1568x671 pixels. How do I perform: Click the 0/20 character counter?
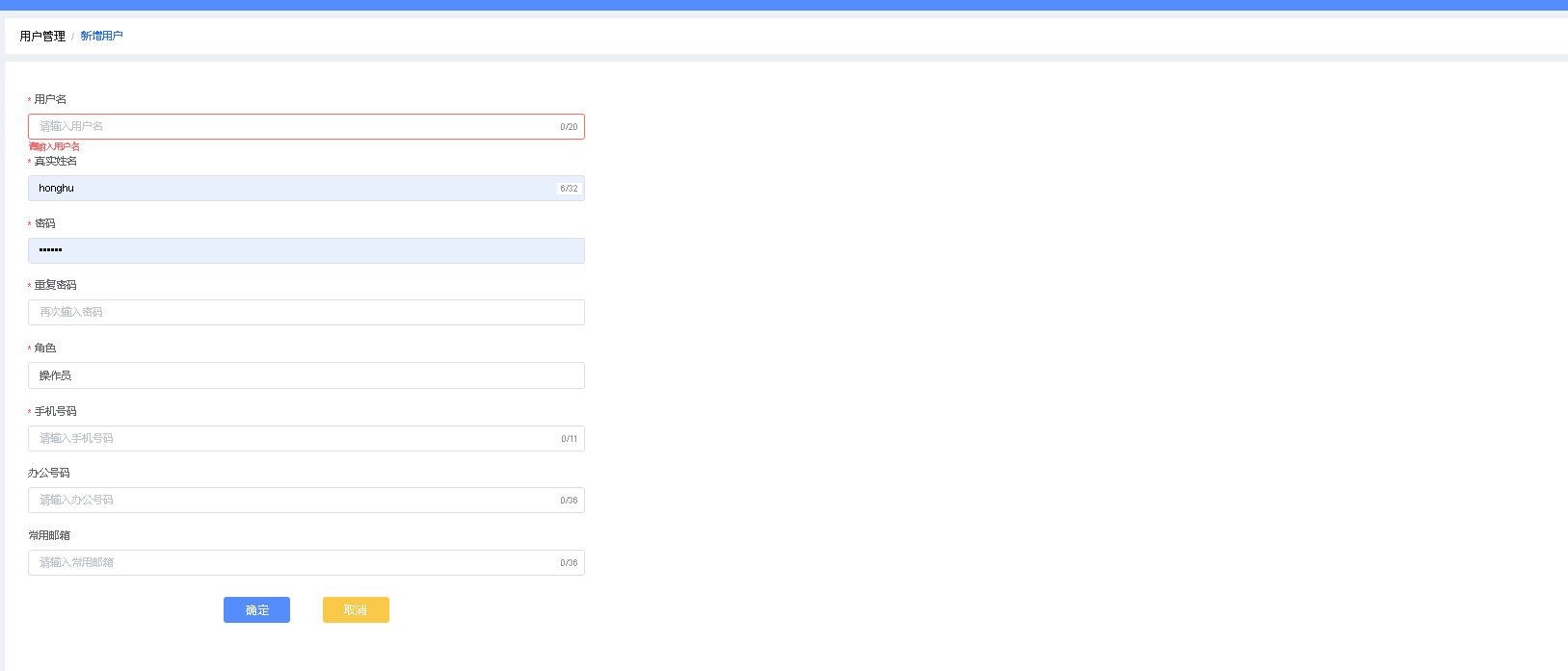[x=569, y=127]
